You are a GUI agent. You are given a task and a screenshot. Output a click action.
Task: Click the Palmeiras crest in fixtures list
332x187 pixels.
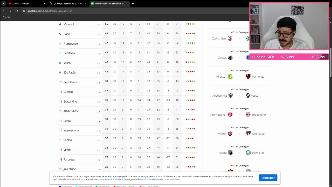click(x=248, y=153)
